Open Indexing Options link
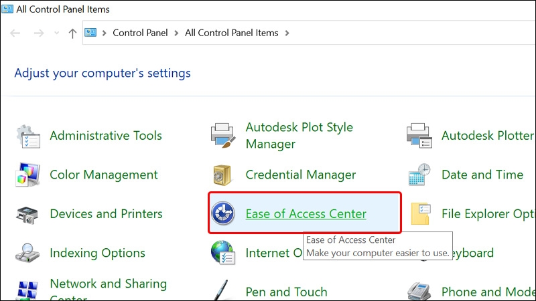536x301 pixels. click(x=97, y=253)
